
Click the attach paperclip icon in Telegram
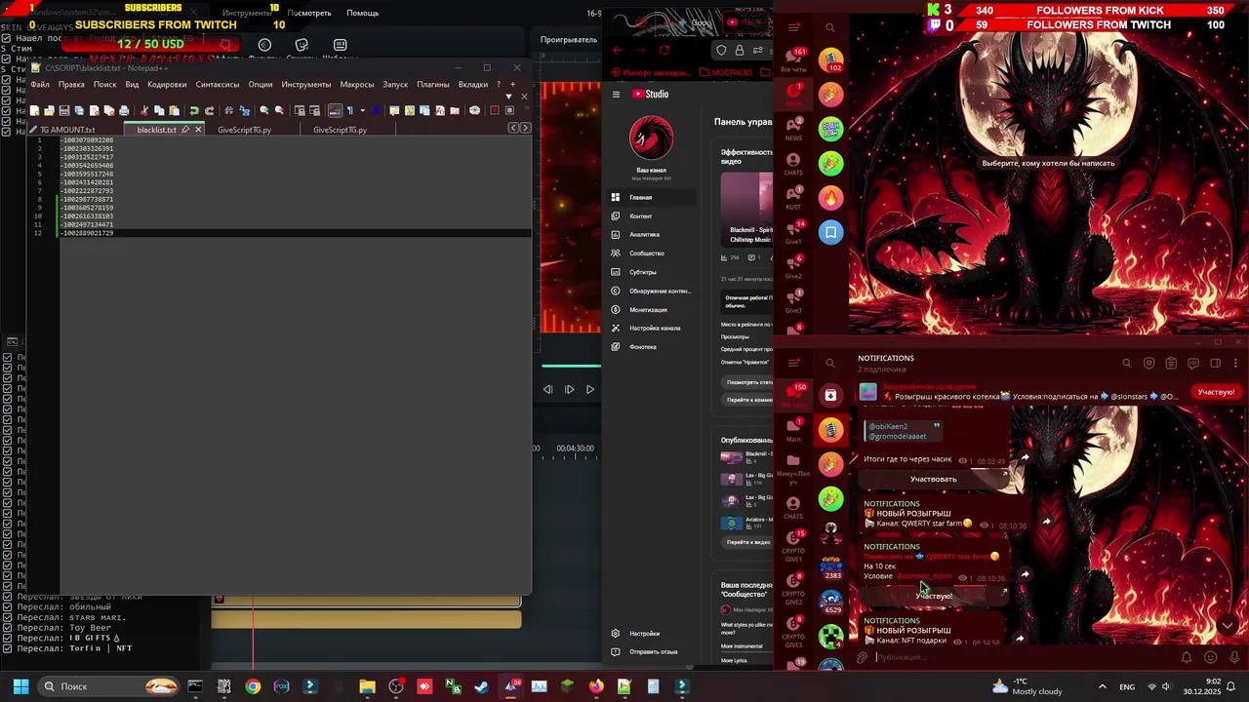[x=862, y=657]
